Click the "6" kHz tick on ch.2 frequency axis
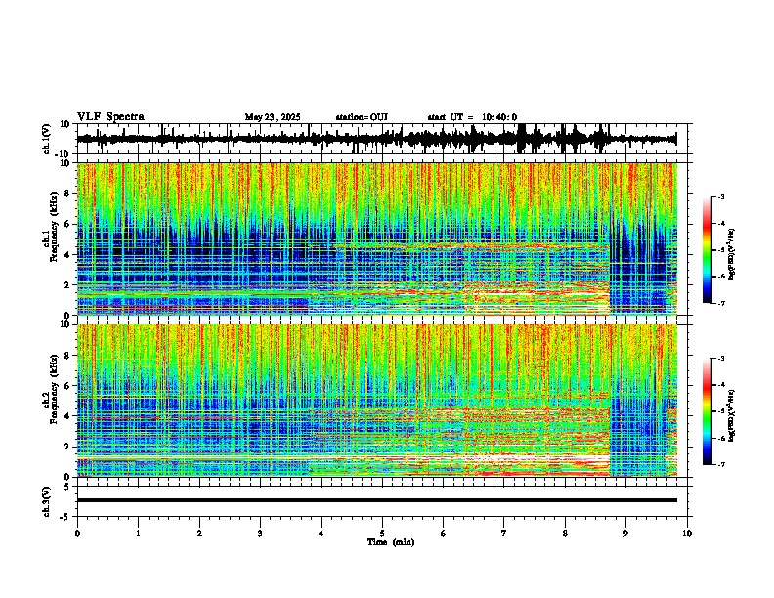The image size is (774, 598). click(68, 386)
